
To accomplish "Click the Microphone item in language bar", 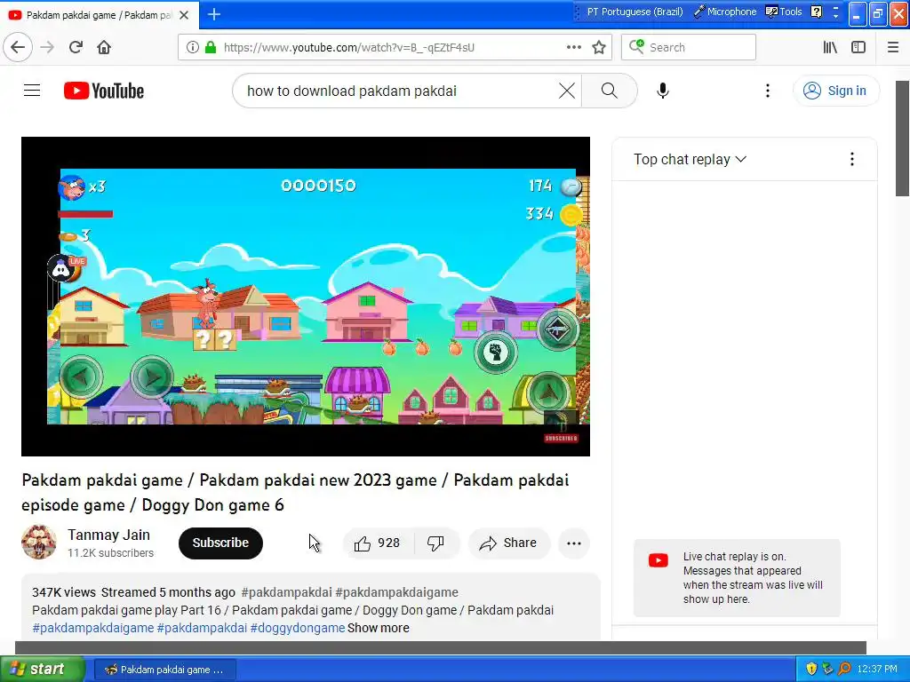I will tap(725, 12).
